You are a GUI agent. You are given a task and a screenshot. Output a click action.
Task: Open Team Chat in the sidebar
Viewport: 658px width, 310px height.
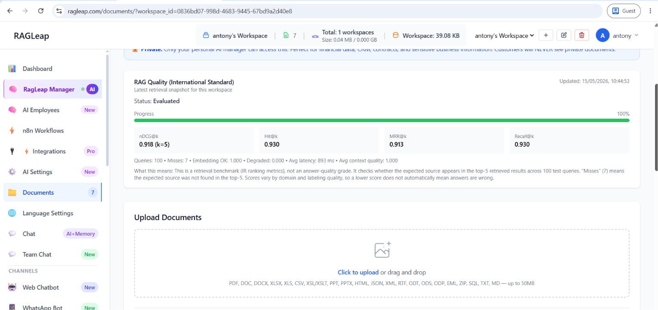(52, 255)
